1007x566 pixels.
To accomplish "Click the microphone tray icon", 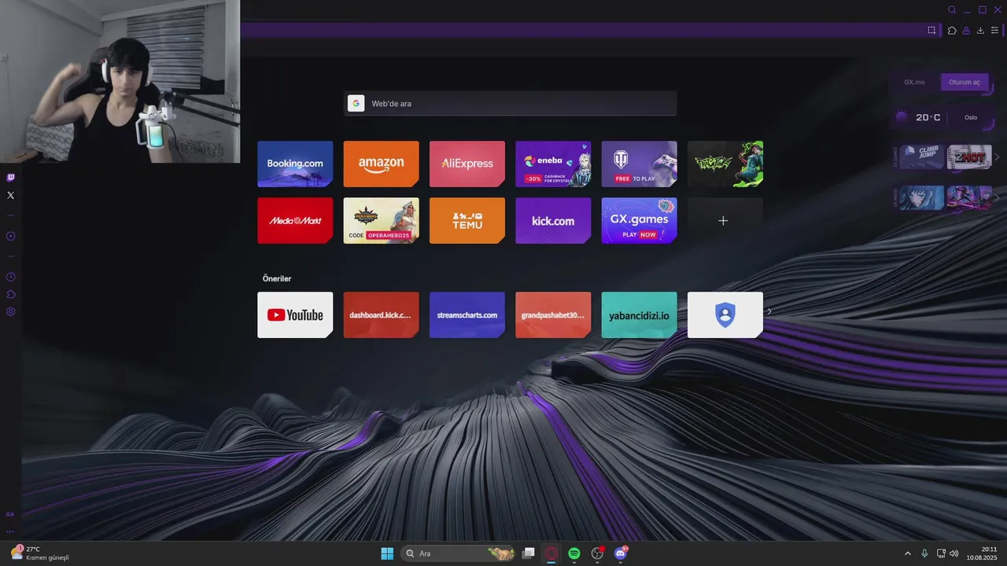I will tap(924, 553).
